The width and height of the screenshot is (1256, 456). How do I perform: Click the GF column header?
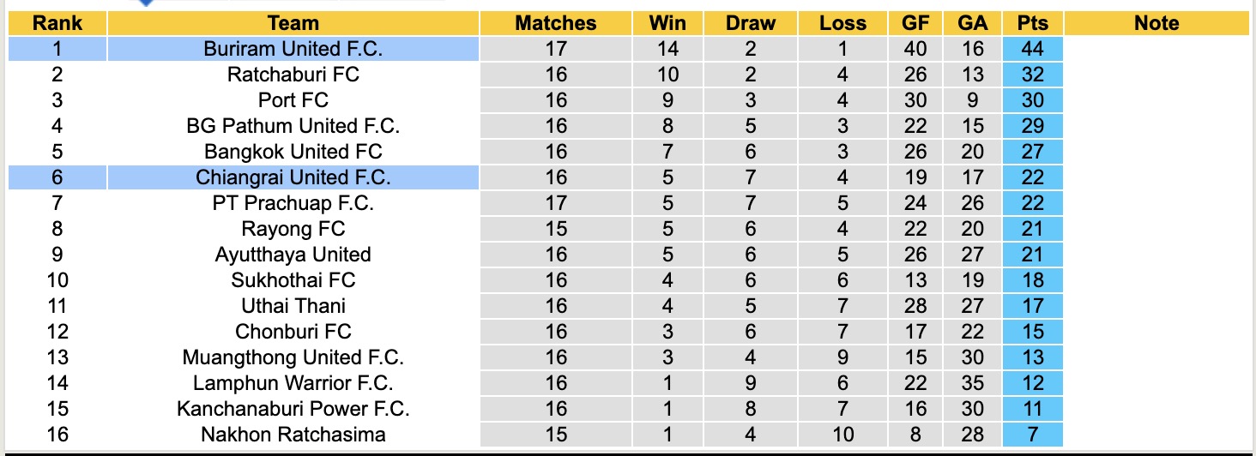coord(915,23)
